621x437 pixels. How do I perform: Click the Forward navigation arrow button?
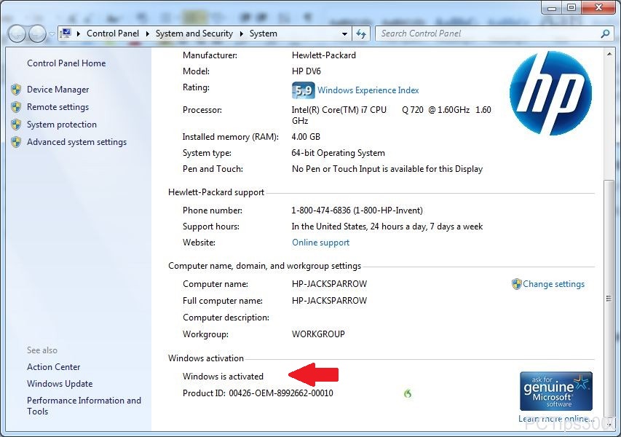[38, 34]
